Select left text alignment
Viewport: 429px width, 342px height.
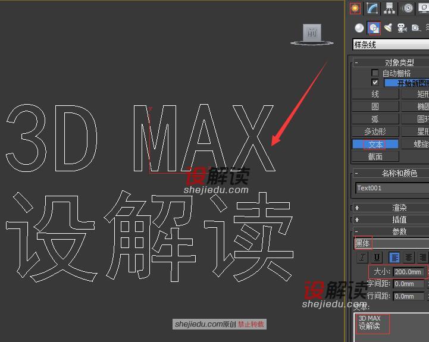394,258
